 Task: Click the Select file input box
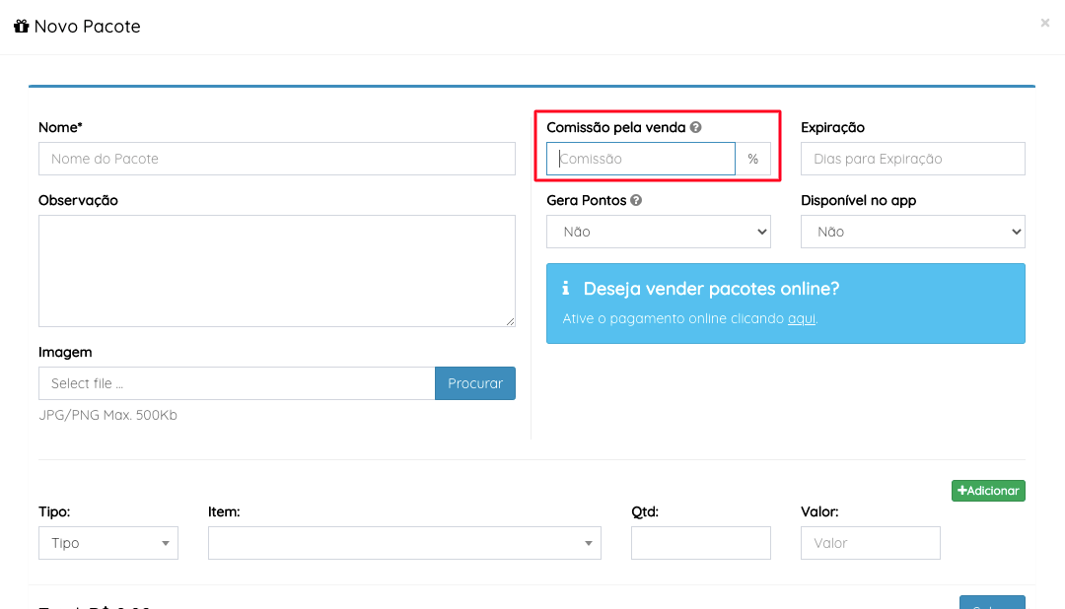[x=237, y=383]
